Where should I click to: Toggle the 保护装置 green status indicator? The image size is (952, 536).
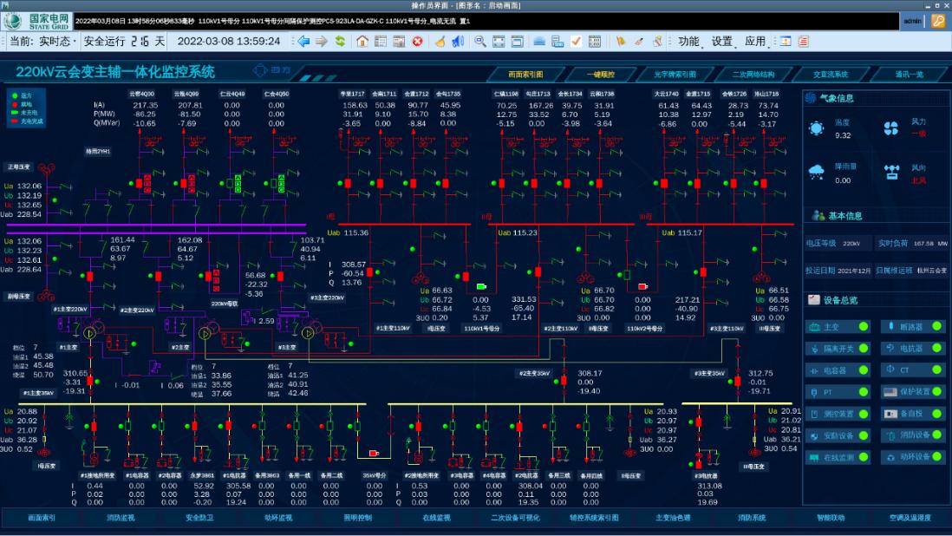(x=937, y=392)
